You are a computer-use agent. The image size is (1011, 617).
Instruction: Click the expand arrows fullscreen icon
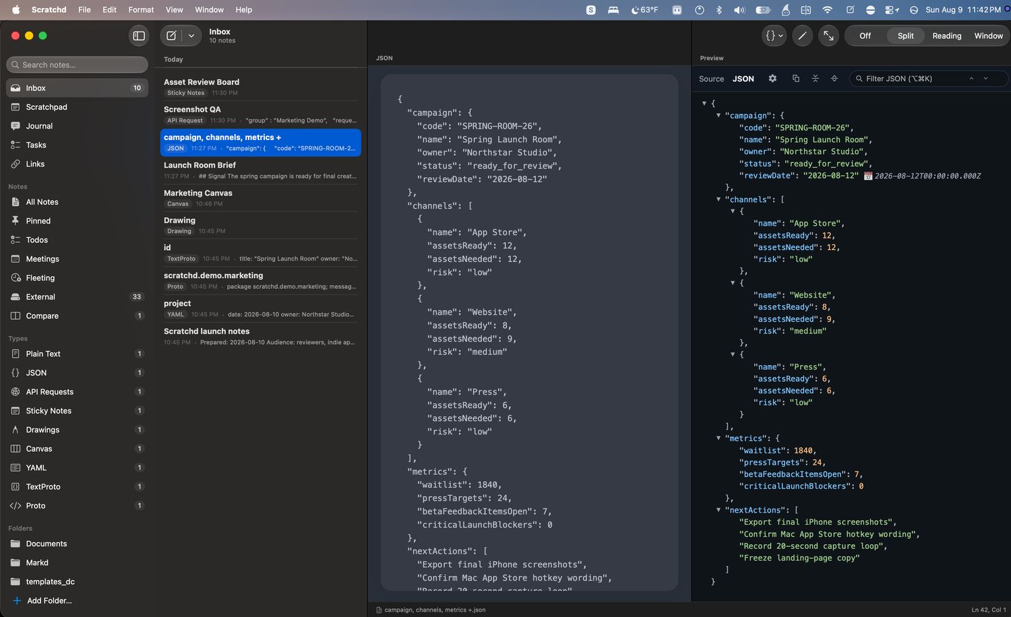tap(828, 36)
